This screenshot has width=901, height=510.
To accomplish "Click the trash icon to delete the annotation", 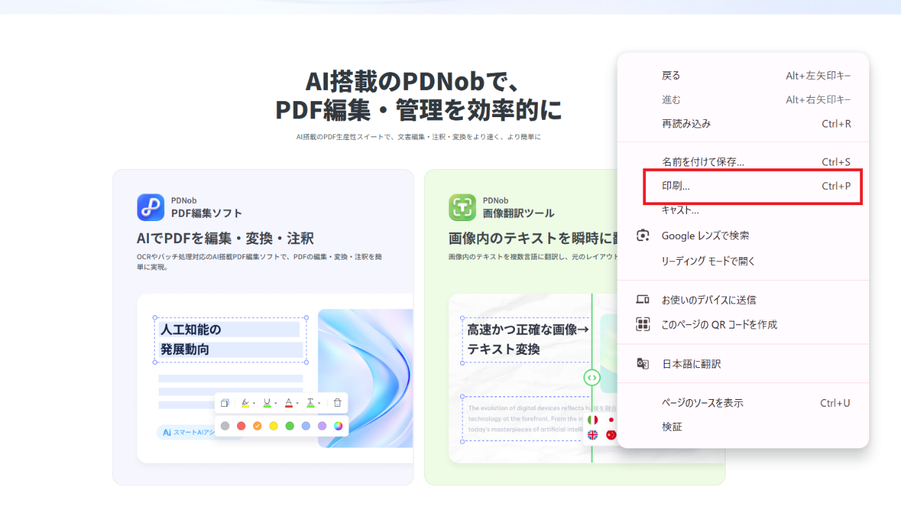I will pos(338,403).
